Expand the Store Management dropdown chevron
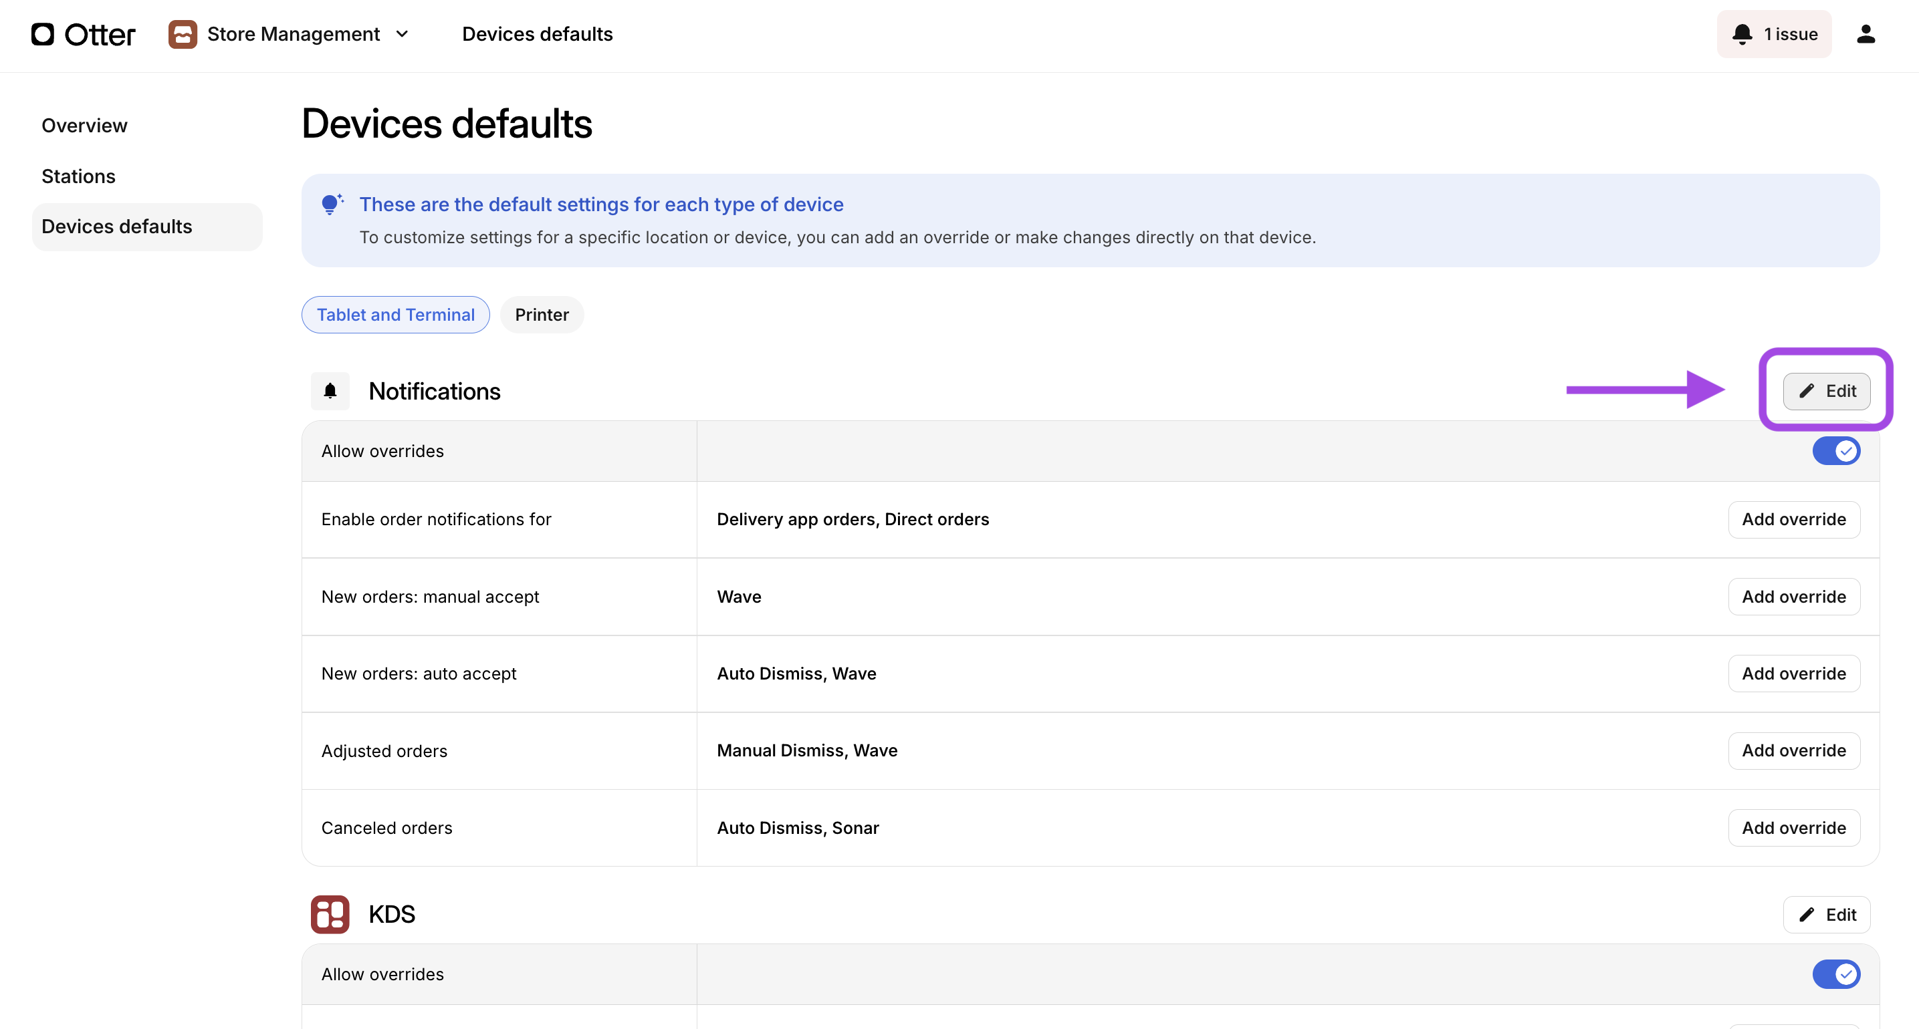 403,34
